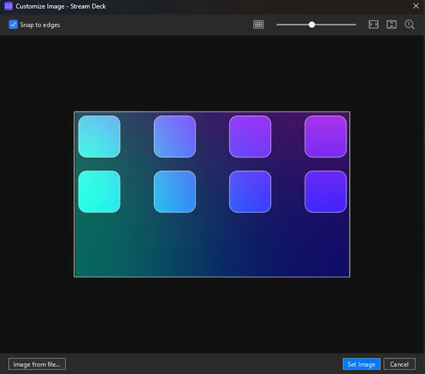Click Image from file... button
Image resolution: width=425 pixels, height=374 pixels.
click(37, 364)
